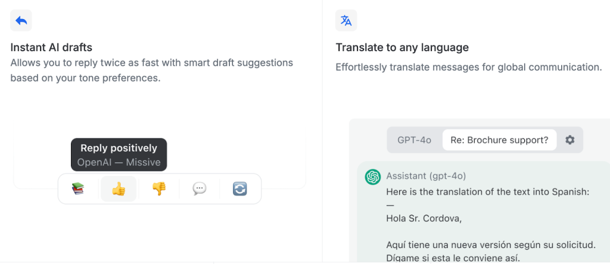
Task: Click the "OpenAI — Missive" tooltip subtitle
Action: coord(119,162)
